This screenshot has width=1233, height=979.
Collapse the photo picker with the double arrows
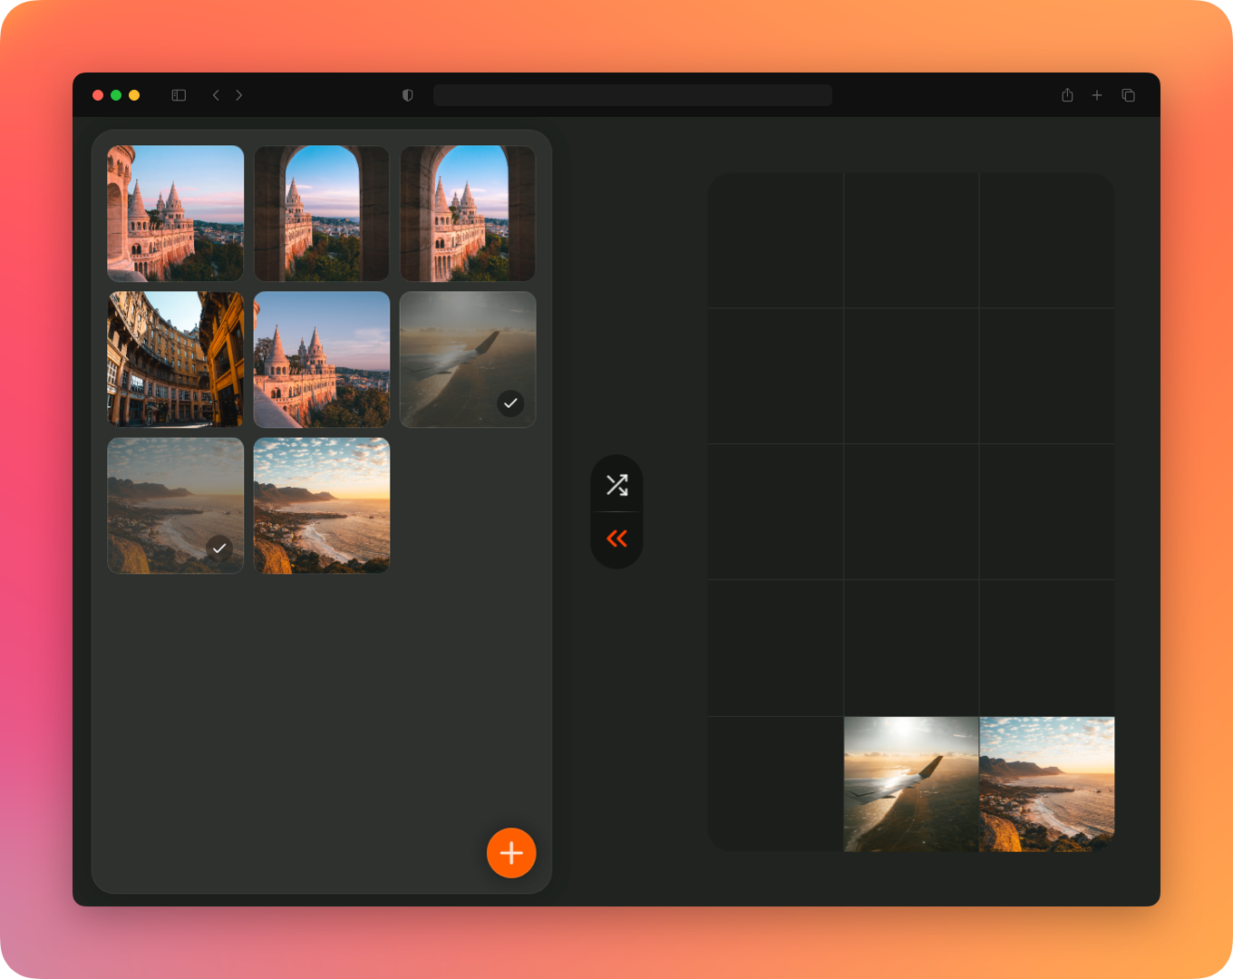(x=616, y=538)
